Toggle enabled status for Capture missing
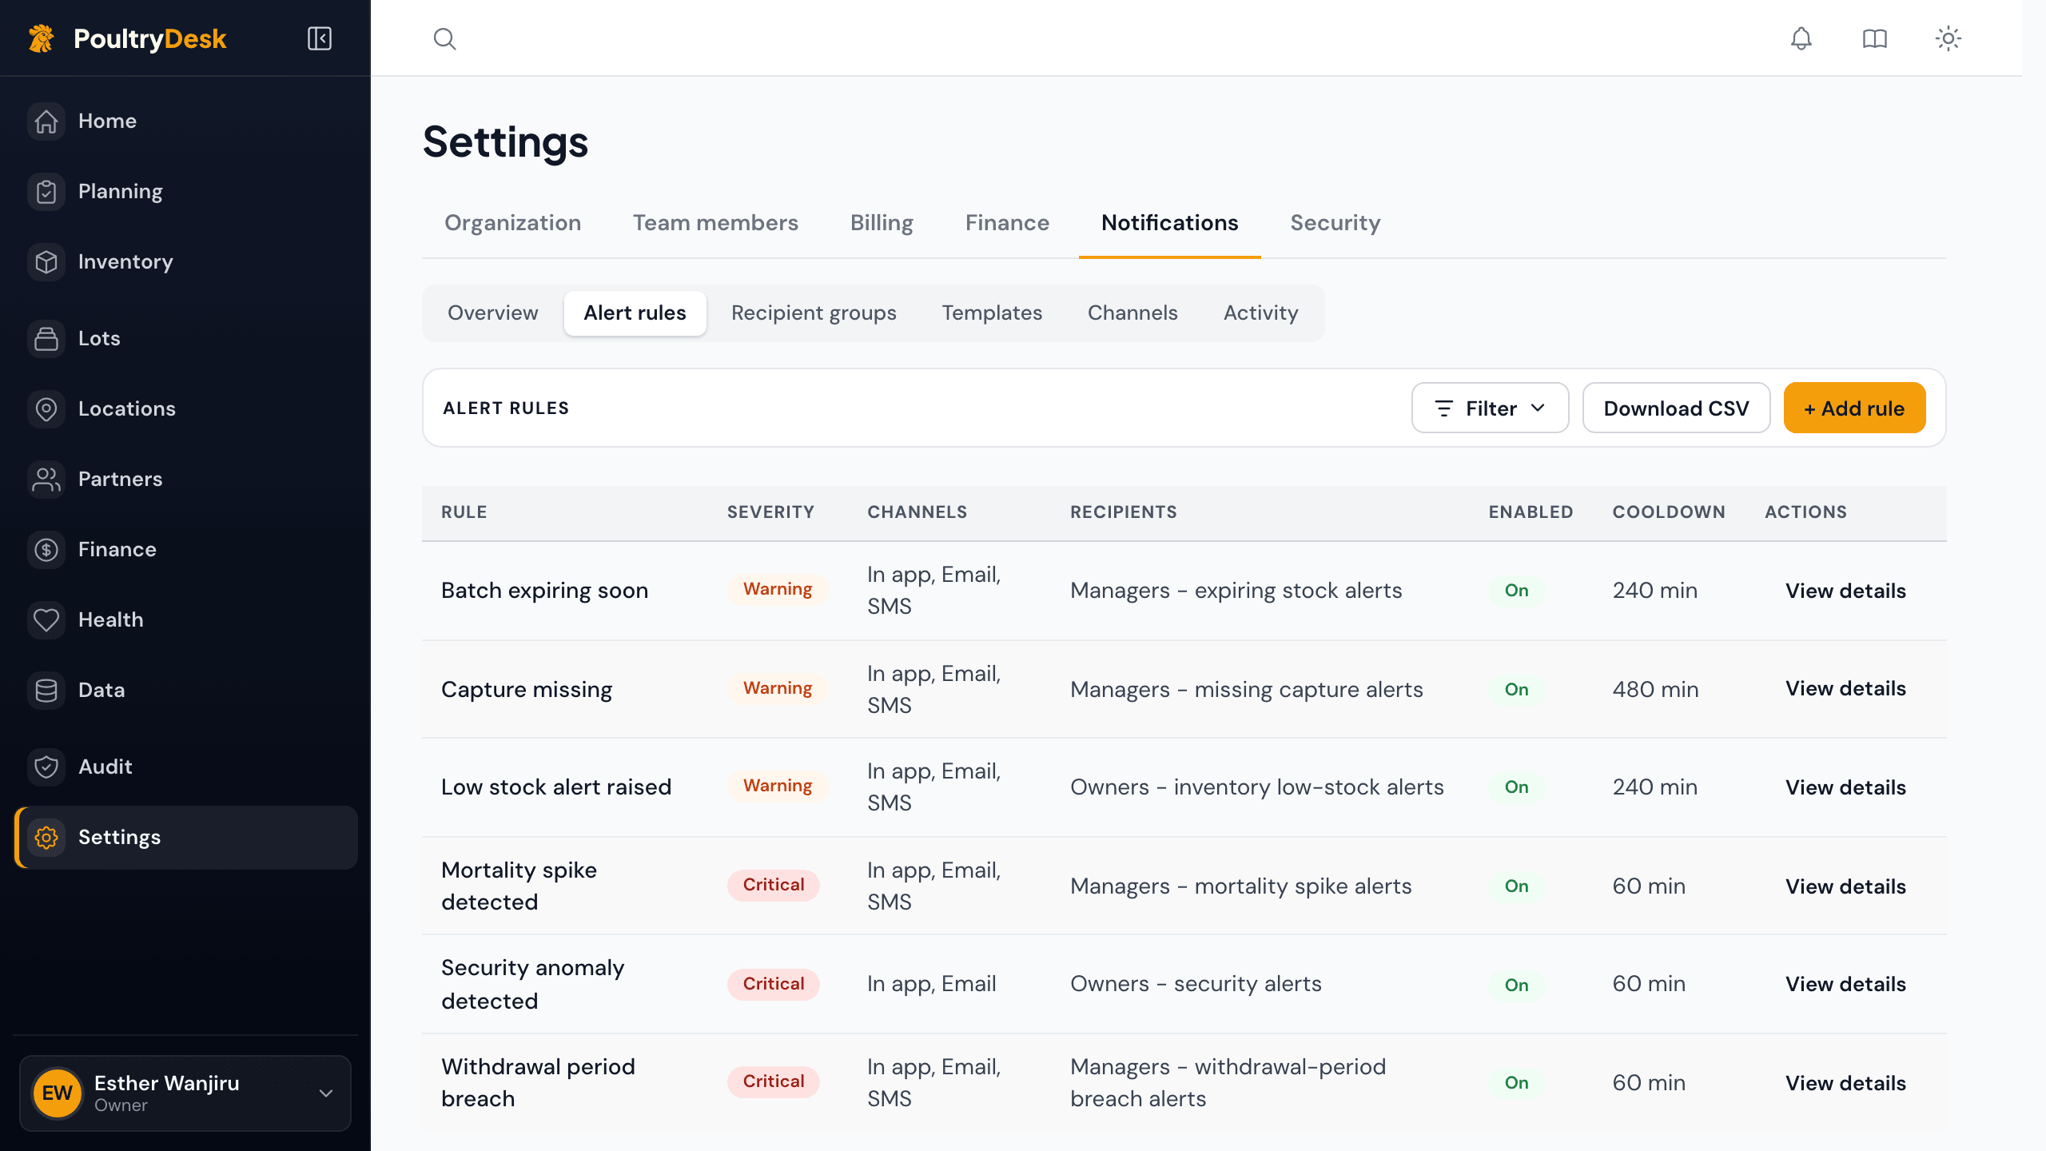 1516,690
